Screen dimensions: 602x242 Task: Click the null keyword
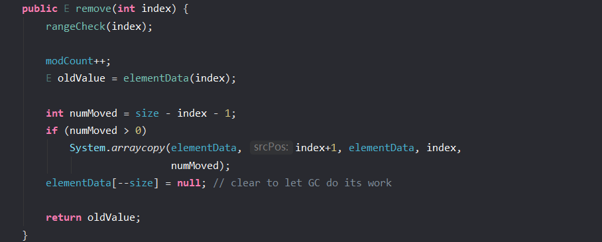click(188, 182)
